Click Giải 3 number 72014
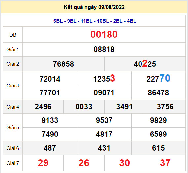Viewport: 188px width, 173px height. click(50, 79)
